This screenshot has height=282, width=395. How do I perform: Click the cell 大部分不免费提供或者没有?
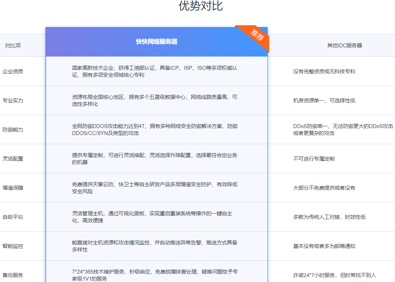(x=324, y=188)
